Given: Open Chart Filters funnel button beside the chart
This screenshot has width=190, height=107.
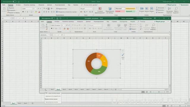Looking at the screenshot, I should point(123,59).
